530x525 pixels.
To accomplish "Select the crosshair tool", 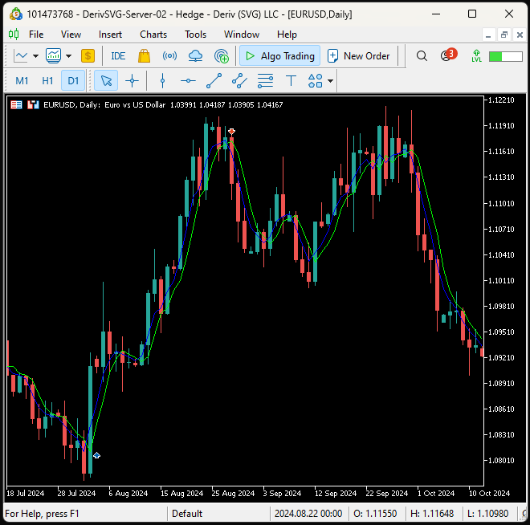I will pyautogui.click(x=132, y=81).
